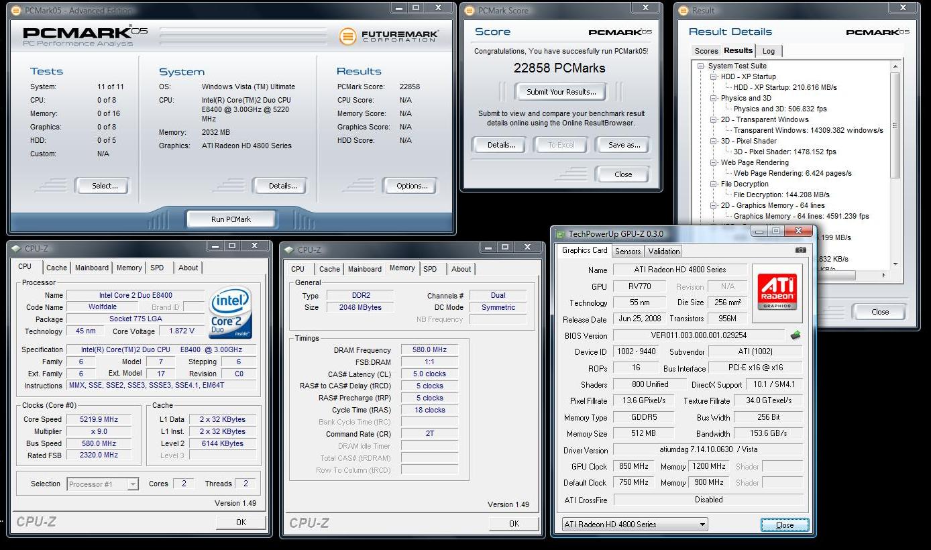Click the GPU-Z screenshot camera icon
This screenshot has width=931, height=550.
tap(801, 250)
